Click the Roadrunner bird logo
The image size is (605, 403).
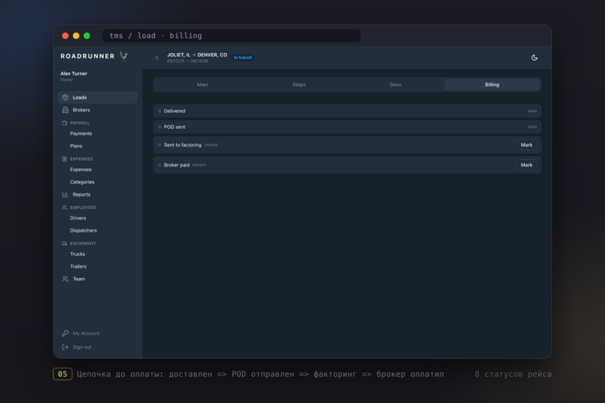[x=124, y=56]
